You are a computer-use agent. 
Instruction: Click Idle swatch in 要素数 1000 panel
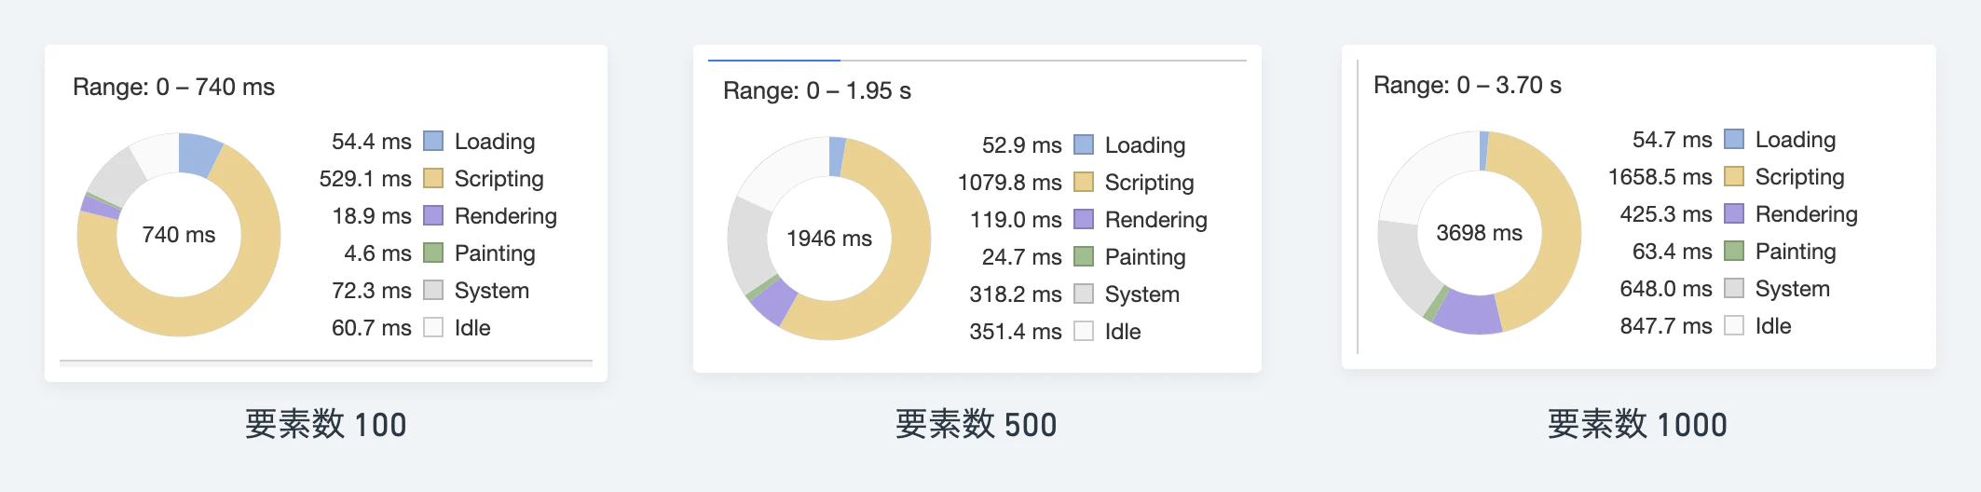click(1734, 325)
